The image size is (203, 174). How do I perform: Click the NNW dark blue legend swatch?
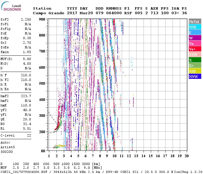click(x=195, y=77)
